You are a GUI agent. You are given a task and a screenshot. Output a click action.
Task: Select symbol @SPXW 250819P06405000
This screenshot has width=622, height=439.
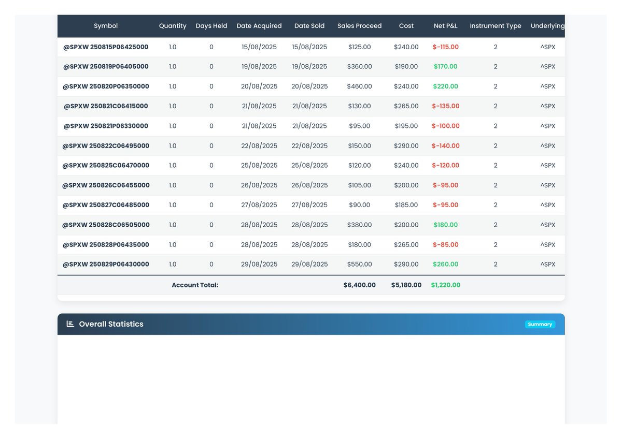(106, 67)
